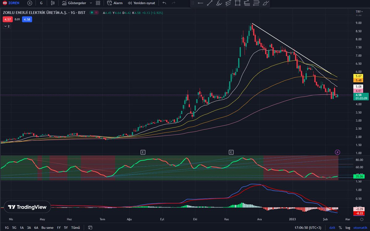Image resolution: width=370 pixels, height=231 pixels.
Task: Change the G (daily) interval
Action: 41,3
